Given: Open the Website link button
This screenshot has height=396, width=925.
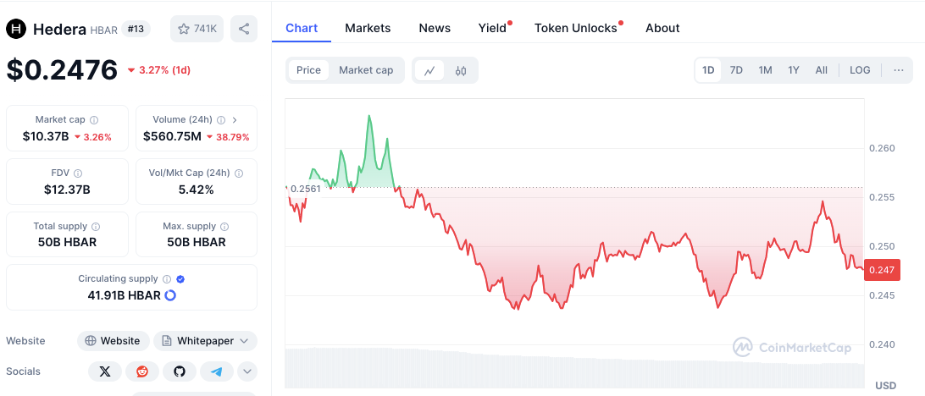Looking at the screenshot, I should [114, 341].
